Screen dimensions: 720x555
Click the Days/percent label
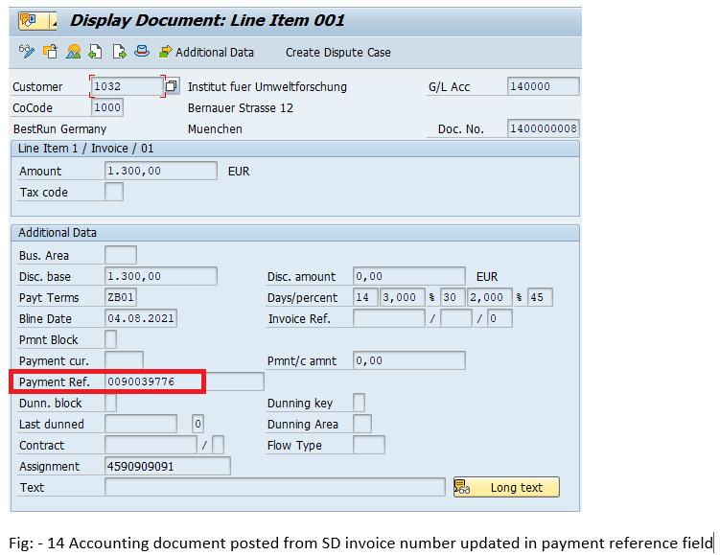[x=302, y=298]
